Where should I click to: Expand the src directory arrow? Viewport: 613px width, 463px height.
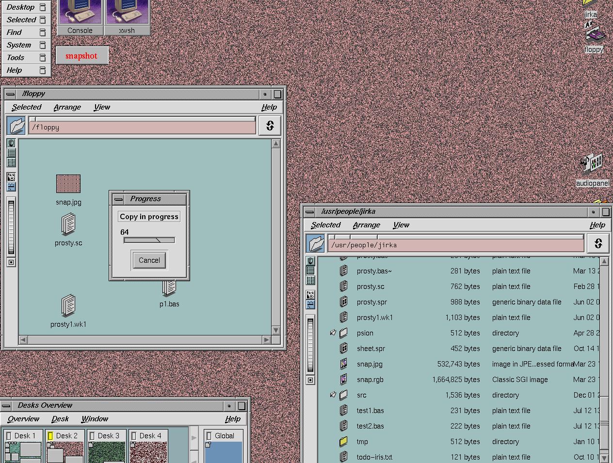[333, 395]
